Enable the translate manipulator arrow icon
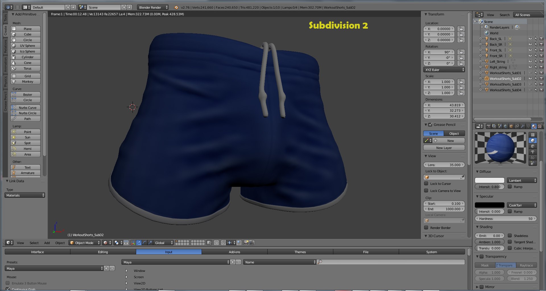 [139, 243]
